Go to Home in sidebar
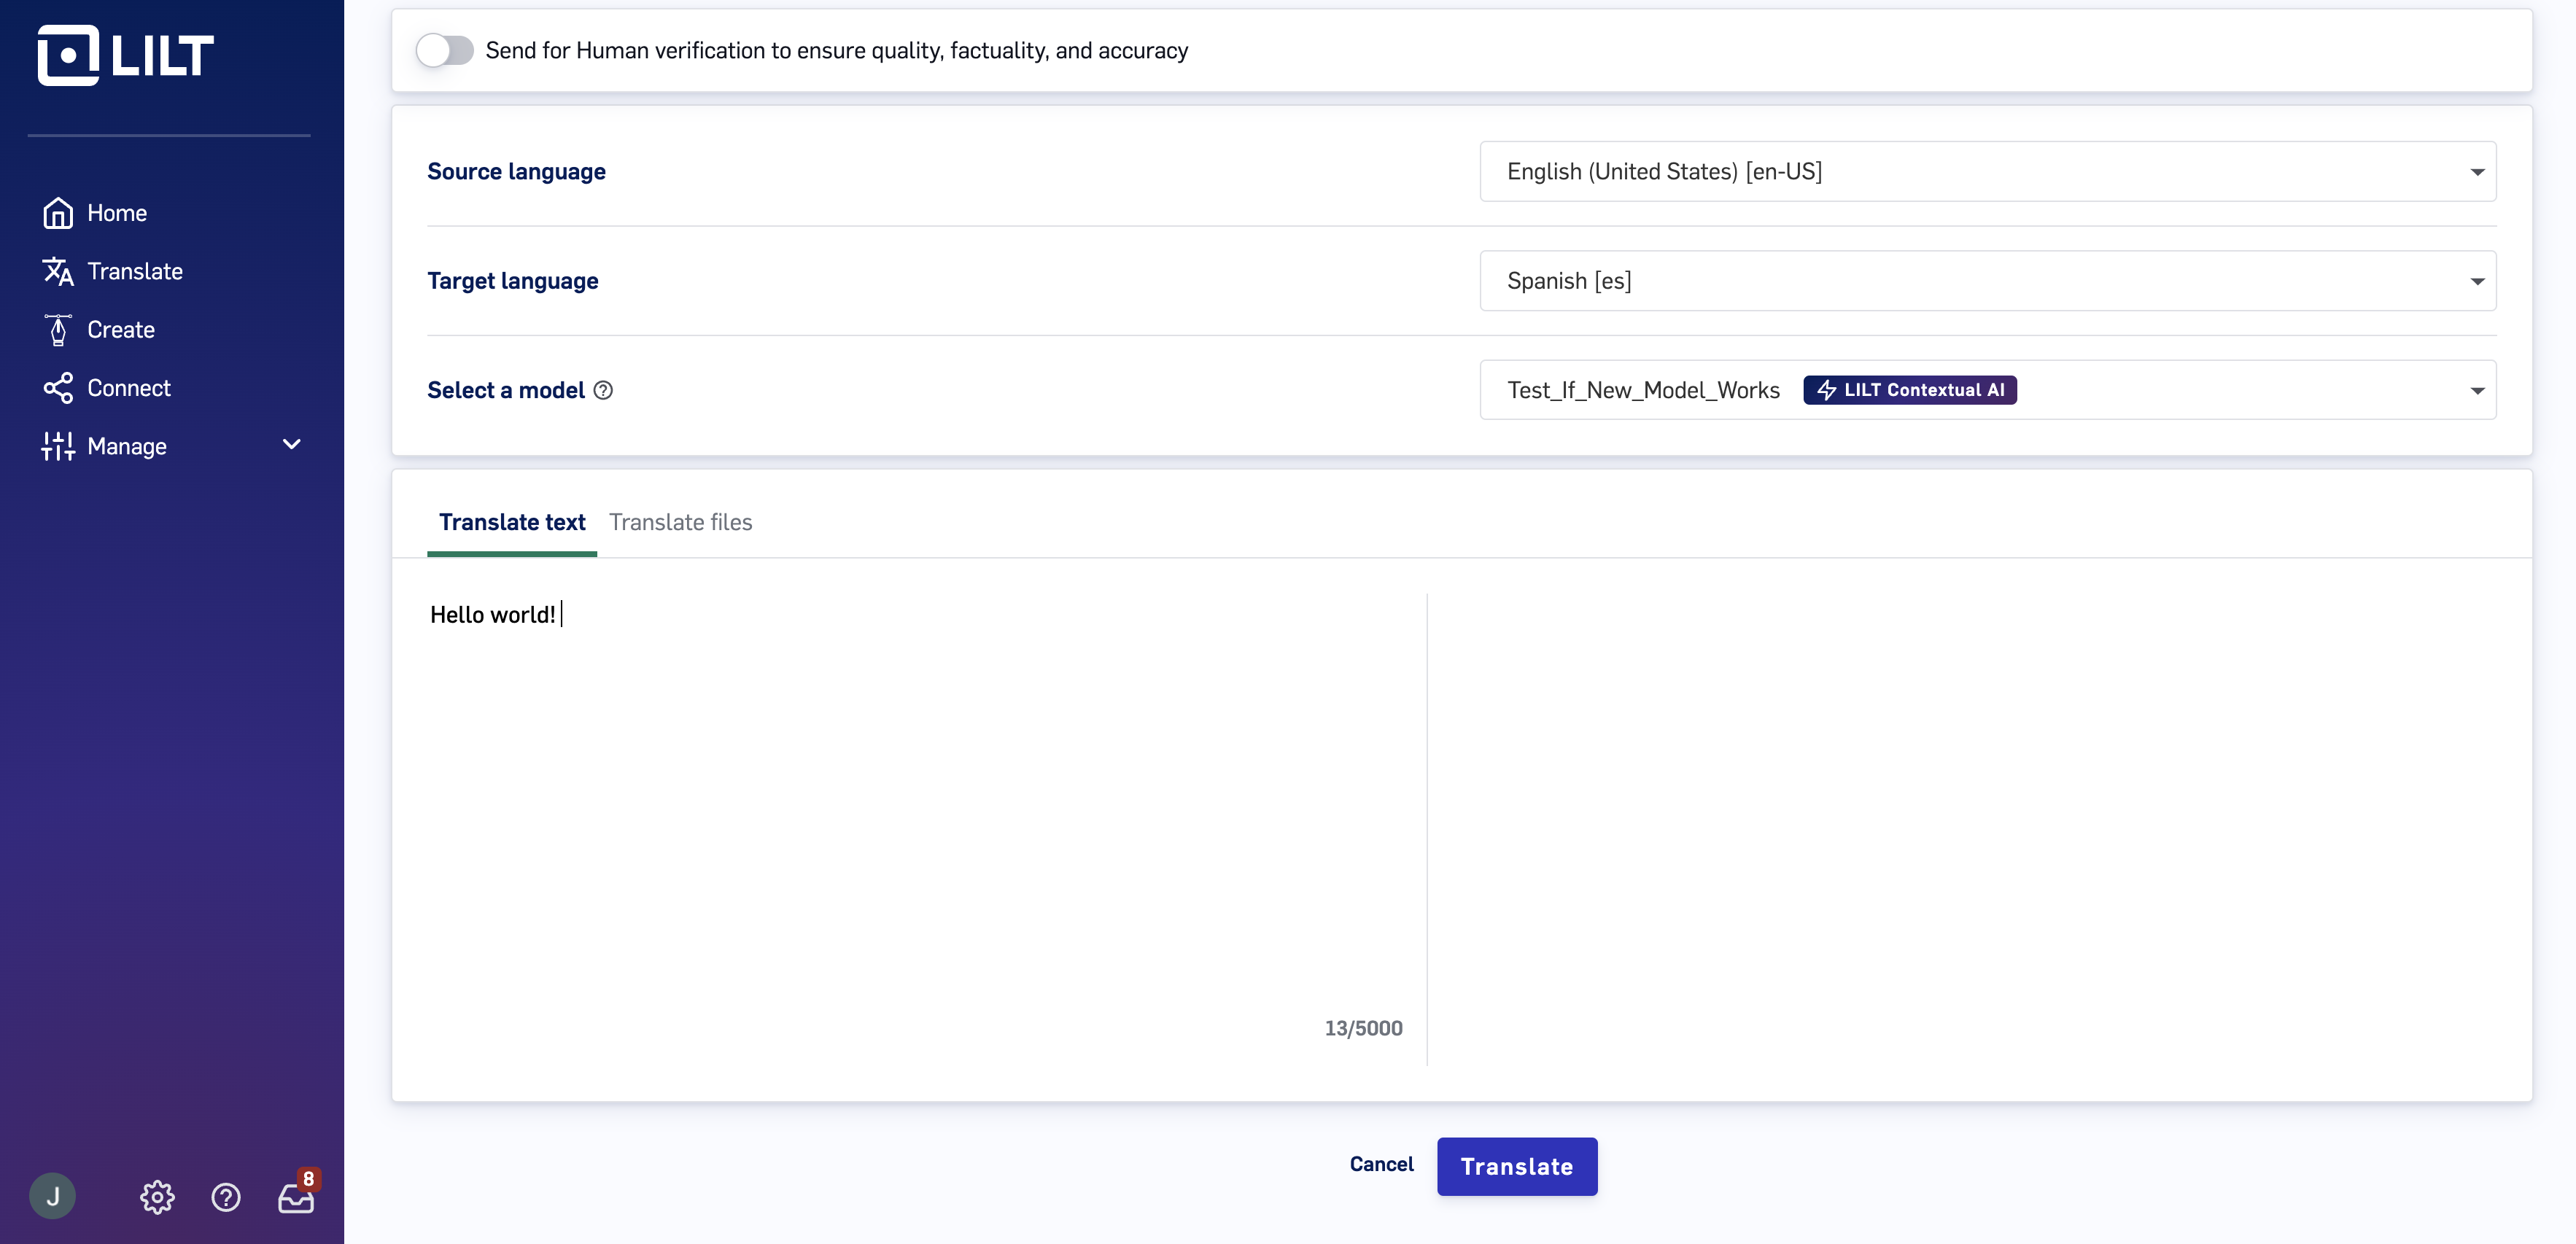 (x=117, y=213)
